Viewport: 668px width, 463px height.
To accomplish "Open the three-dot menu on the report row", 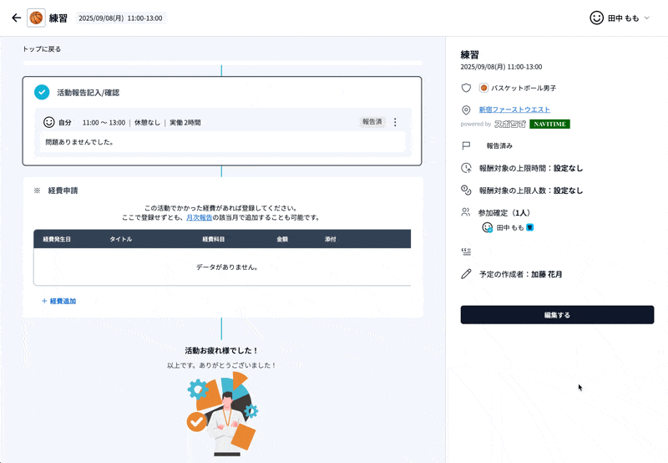I will click(395, 122).
